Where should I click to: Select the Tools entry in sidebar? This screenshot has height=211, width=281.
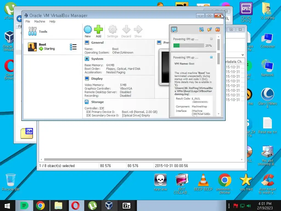pyautogui.click(x=53, y=31)
